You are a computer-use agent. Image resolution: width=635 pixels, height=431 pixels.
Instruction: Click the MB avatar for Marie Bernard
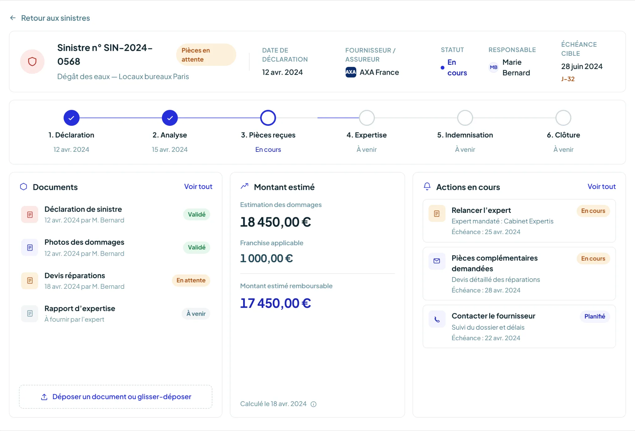coord(494,67)
